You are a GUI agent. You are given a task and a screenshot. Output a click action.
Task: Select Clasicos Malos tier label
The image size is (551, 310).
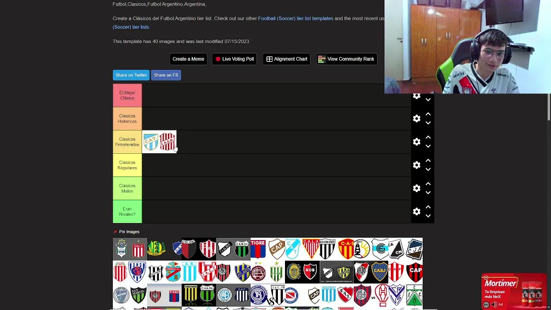pyautogui.click(x=127, y=188)
